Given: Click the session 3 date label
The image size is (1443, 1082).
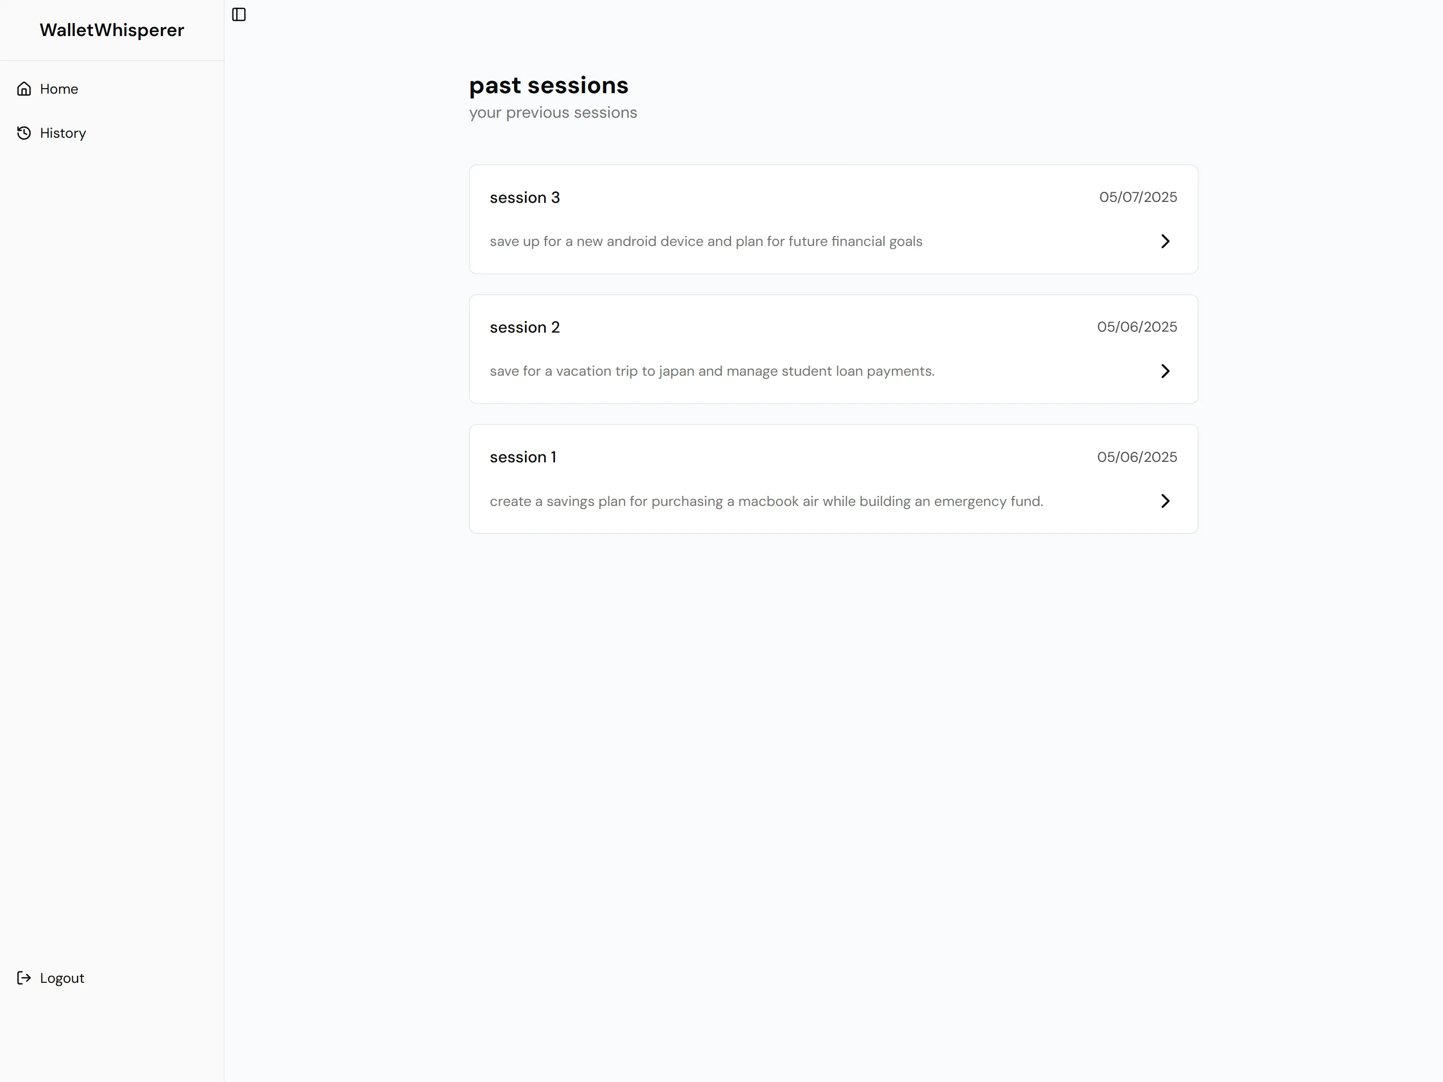Looking at the screenshot, I should 1138,197.
